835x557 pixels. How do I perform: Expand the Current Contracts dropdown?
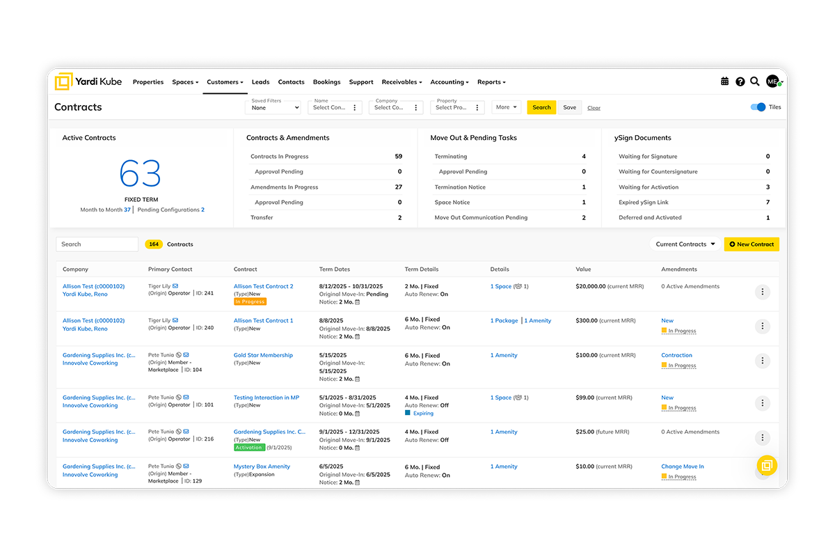[x=685, y=244]
